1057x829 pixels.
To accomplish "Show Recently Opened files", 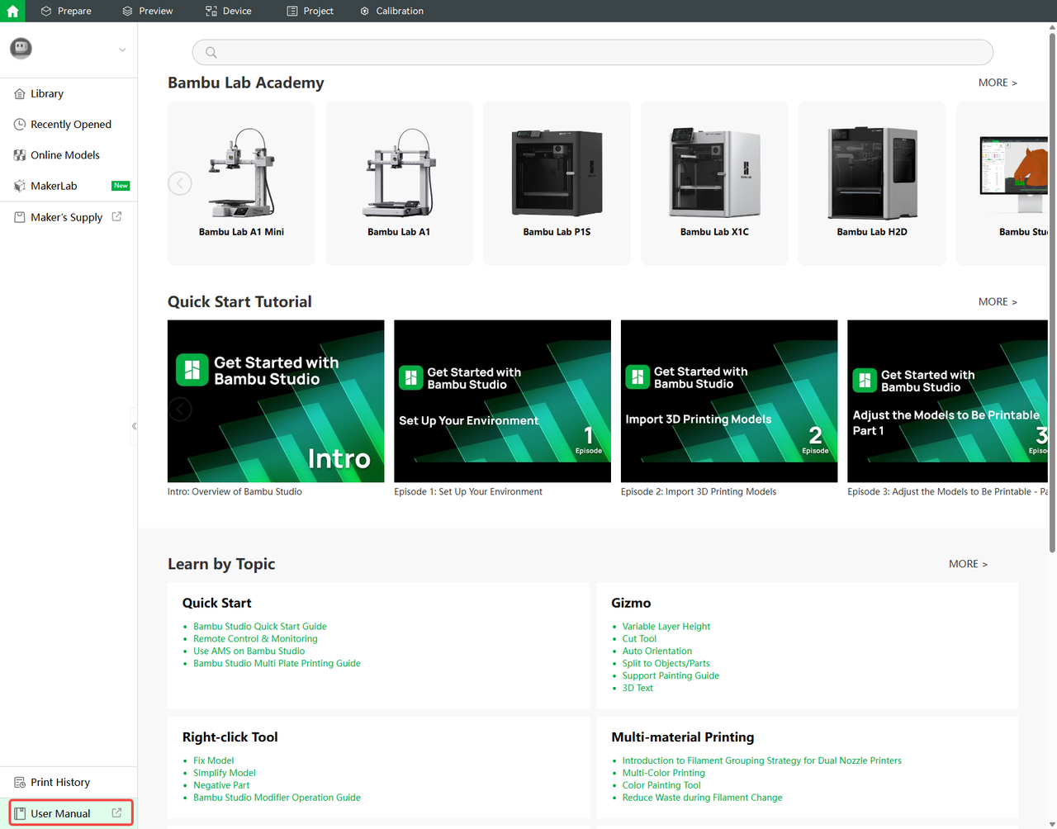I will (69, 125).
